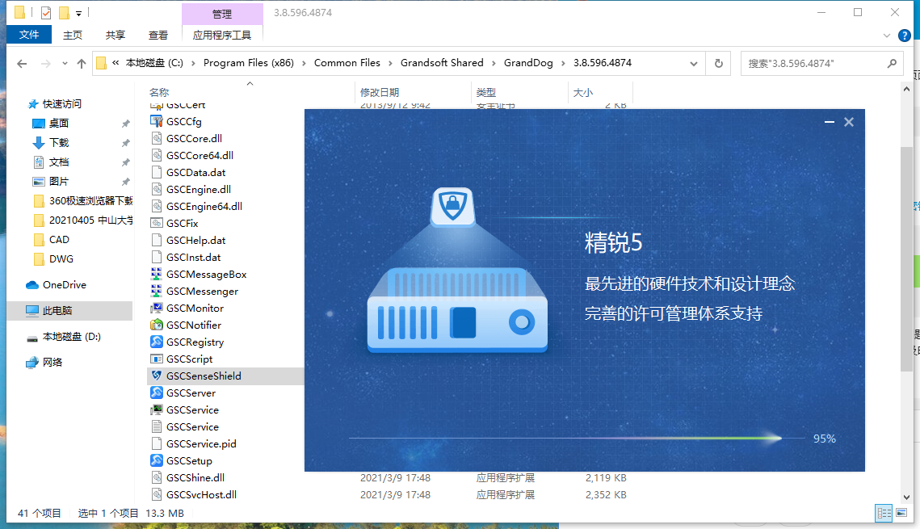Viewport: 920px width, 529px height.
Task: Open address bar history dropdown
Action: point(694,63)
